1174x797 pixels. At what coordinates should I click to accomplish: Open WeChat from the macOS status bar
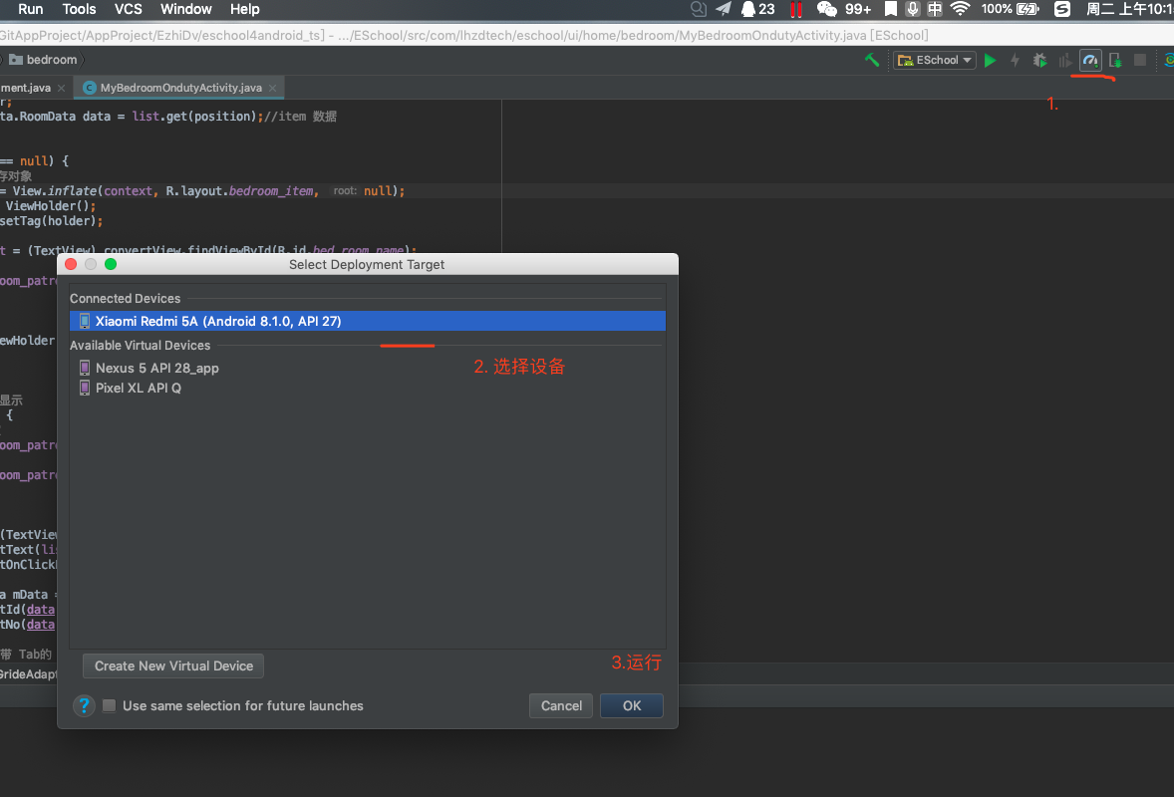coord(827,9)
